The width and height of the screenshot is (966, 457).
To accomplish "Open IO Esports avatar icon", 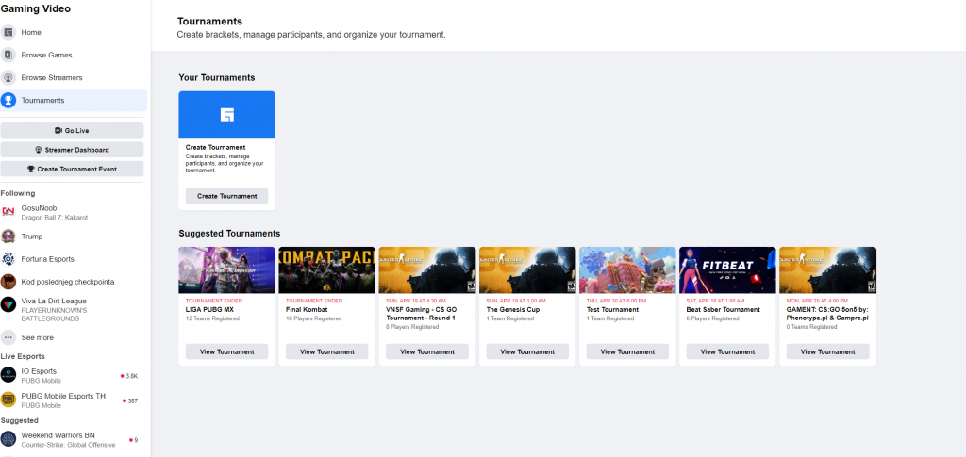I will pyautogui.click(x=8, y=375).
